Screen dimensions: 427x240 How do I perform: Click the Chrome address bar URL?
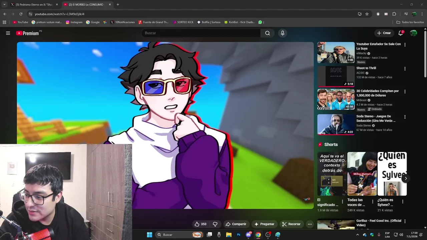59,14
